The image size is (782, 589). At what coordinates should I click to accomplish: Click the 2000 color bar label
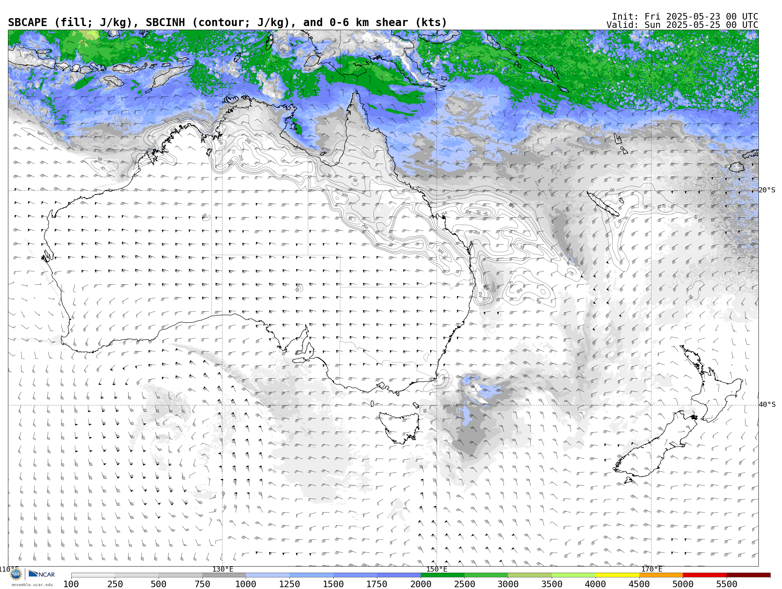coord(421,584)
